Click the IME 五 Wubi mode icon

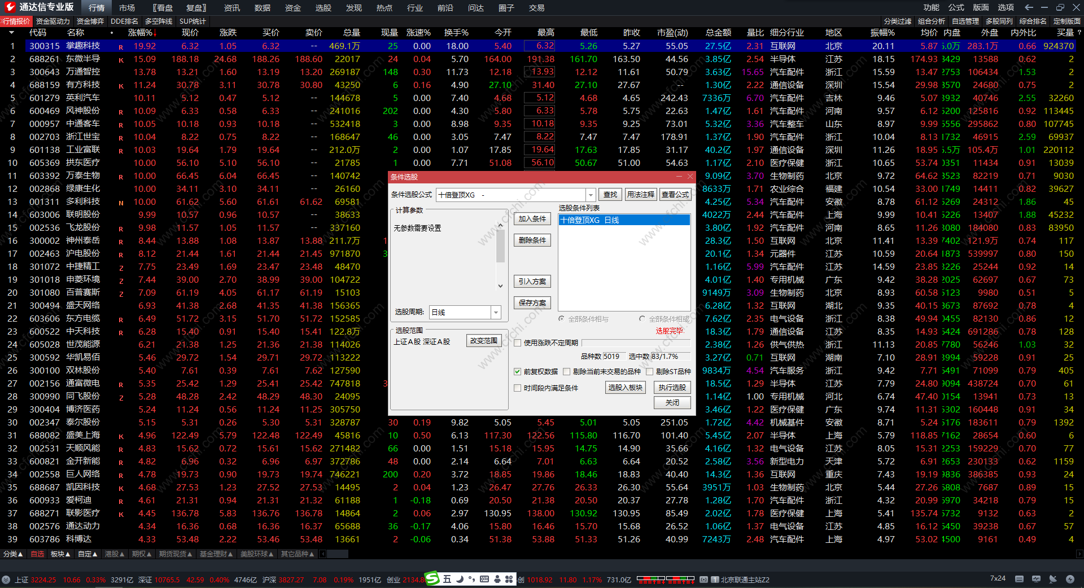click(447, 579)
